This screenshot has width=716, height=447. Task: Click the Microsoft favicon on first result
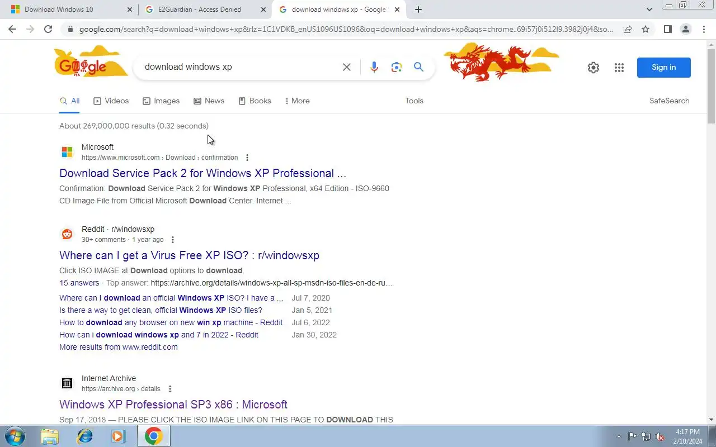(x=67, y=152)
